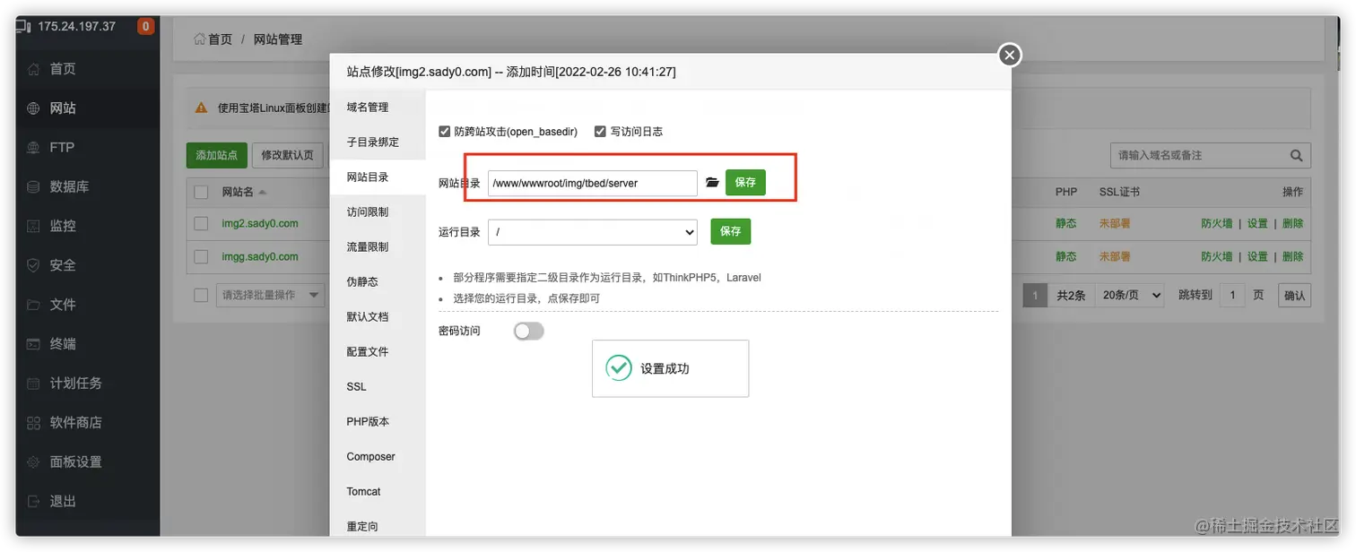1356x552 pixels.
Task: Save the 运行目录 setting
Action: [x=731, y=231]
